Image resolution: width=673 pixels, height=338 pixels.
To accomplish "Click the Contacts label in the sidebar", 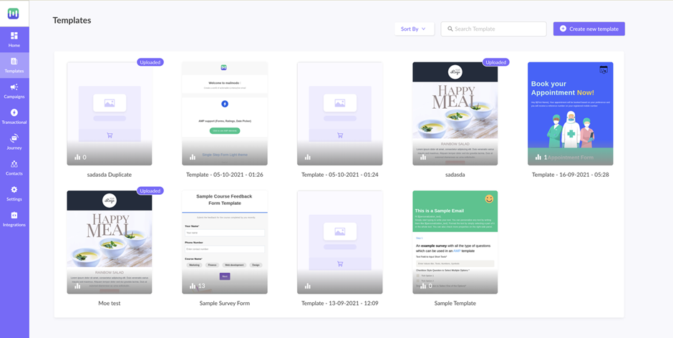I will (14, 173).
